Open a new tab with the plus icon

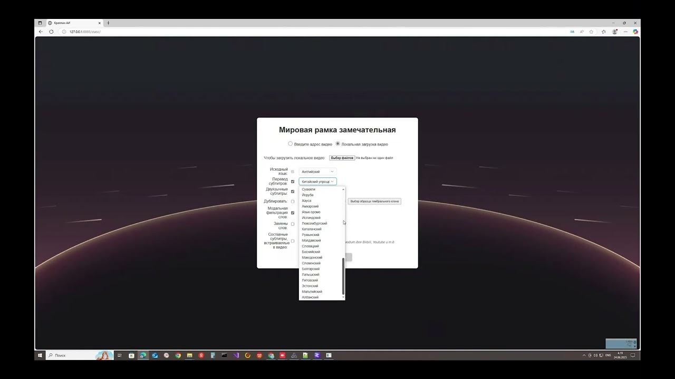tap(108, 23)
